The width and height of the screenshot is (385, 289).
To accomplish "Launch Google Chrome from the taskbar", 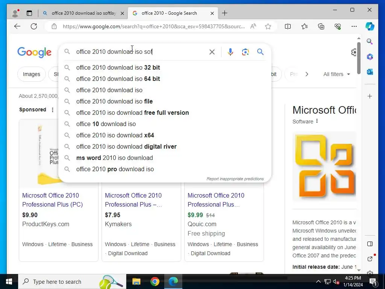I will click(x=155, y=281).
